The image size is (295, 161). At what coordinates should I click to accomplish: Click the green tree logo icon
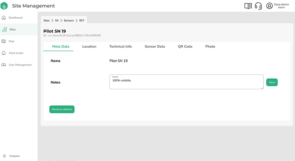coord(4,6)
